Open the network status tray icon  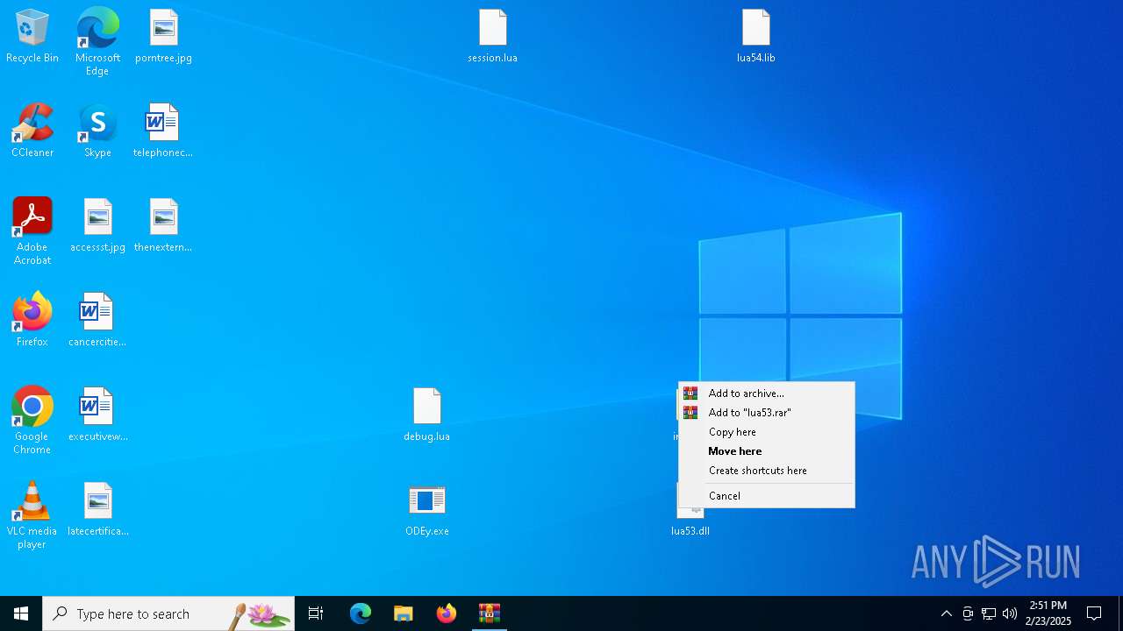pyautogui.click(x=989, y=613)
